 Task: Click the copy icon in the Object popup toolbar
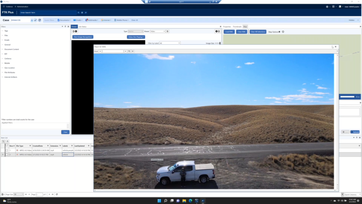(129, 51)
